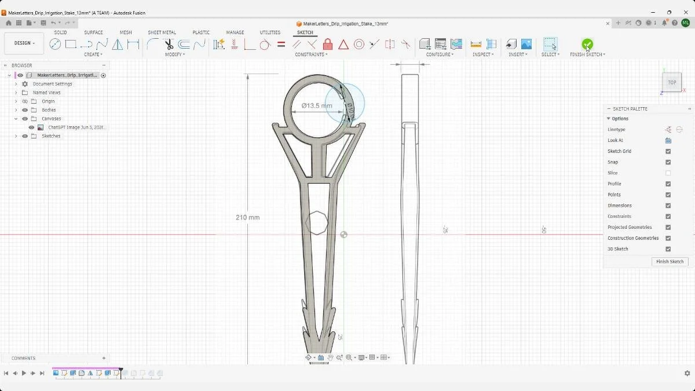
Task: Go to the Home tab icon
Action: tap(8, 23)
